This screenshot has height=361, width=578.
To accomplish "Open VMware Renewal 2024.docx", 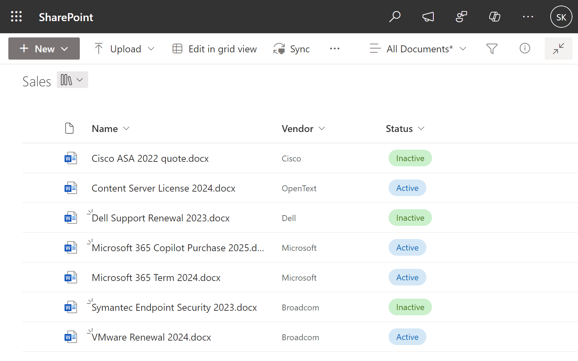I will click(x=151, y=337).
